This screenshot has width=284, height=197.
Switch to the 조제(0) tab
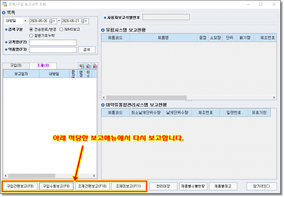tap(43, 66)
